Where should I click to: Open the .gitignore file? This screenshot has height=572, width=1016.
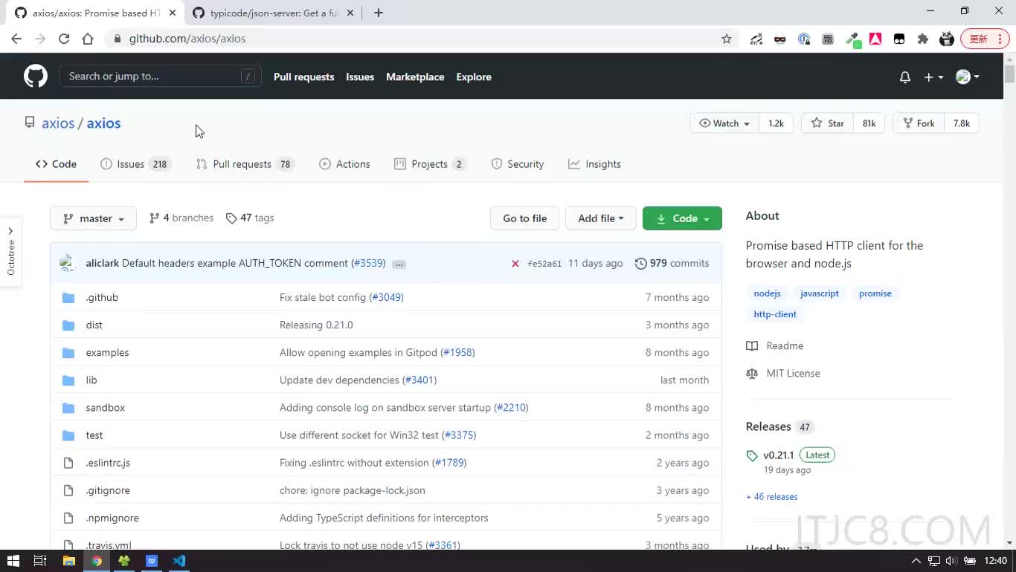[x=108, y=490]
